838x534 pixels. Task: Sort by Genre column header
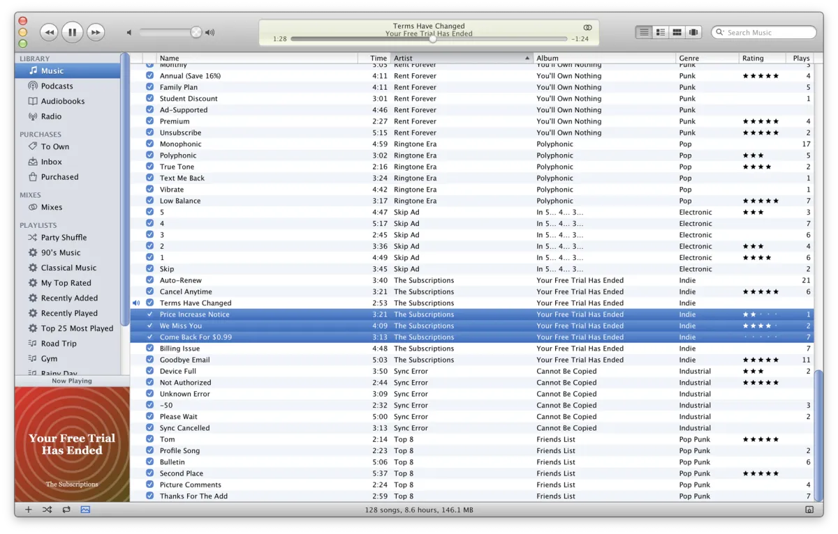click(707, 58)
